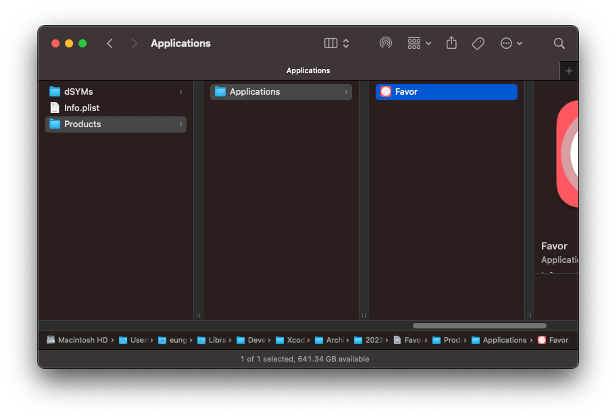Click the Share toolbar icon
Screen dimensions: 616x418
tap(451, 43)
